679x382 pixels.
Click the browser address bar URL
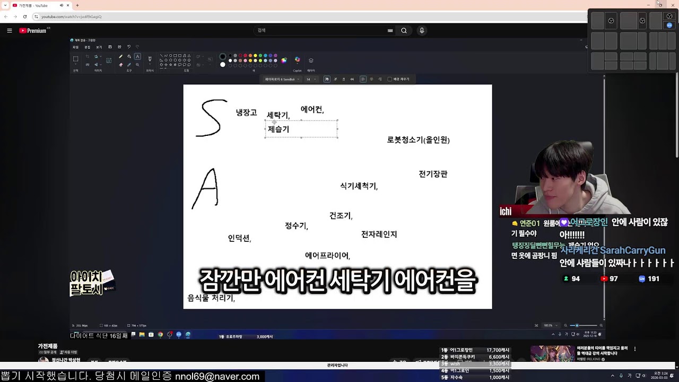(72, 16)
